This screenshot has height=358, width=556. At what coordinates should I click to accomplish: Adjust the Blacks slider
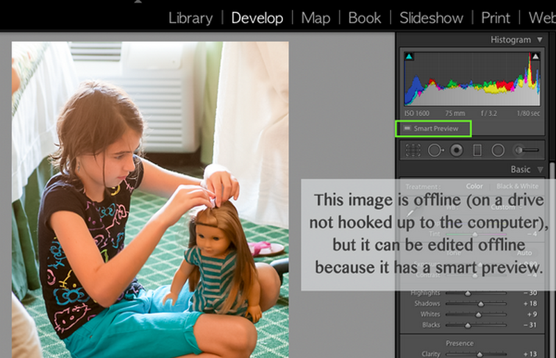pos(476,325)
